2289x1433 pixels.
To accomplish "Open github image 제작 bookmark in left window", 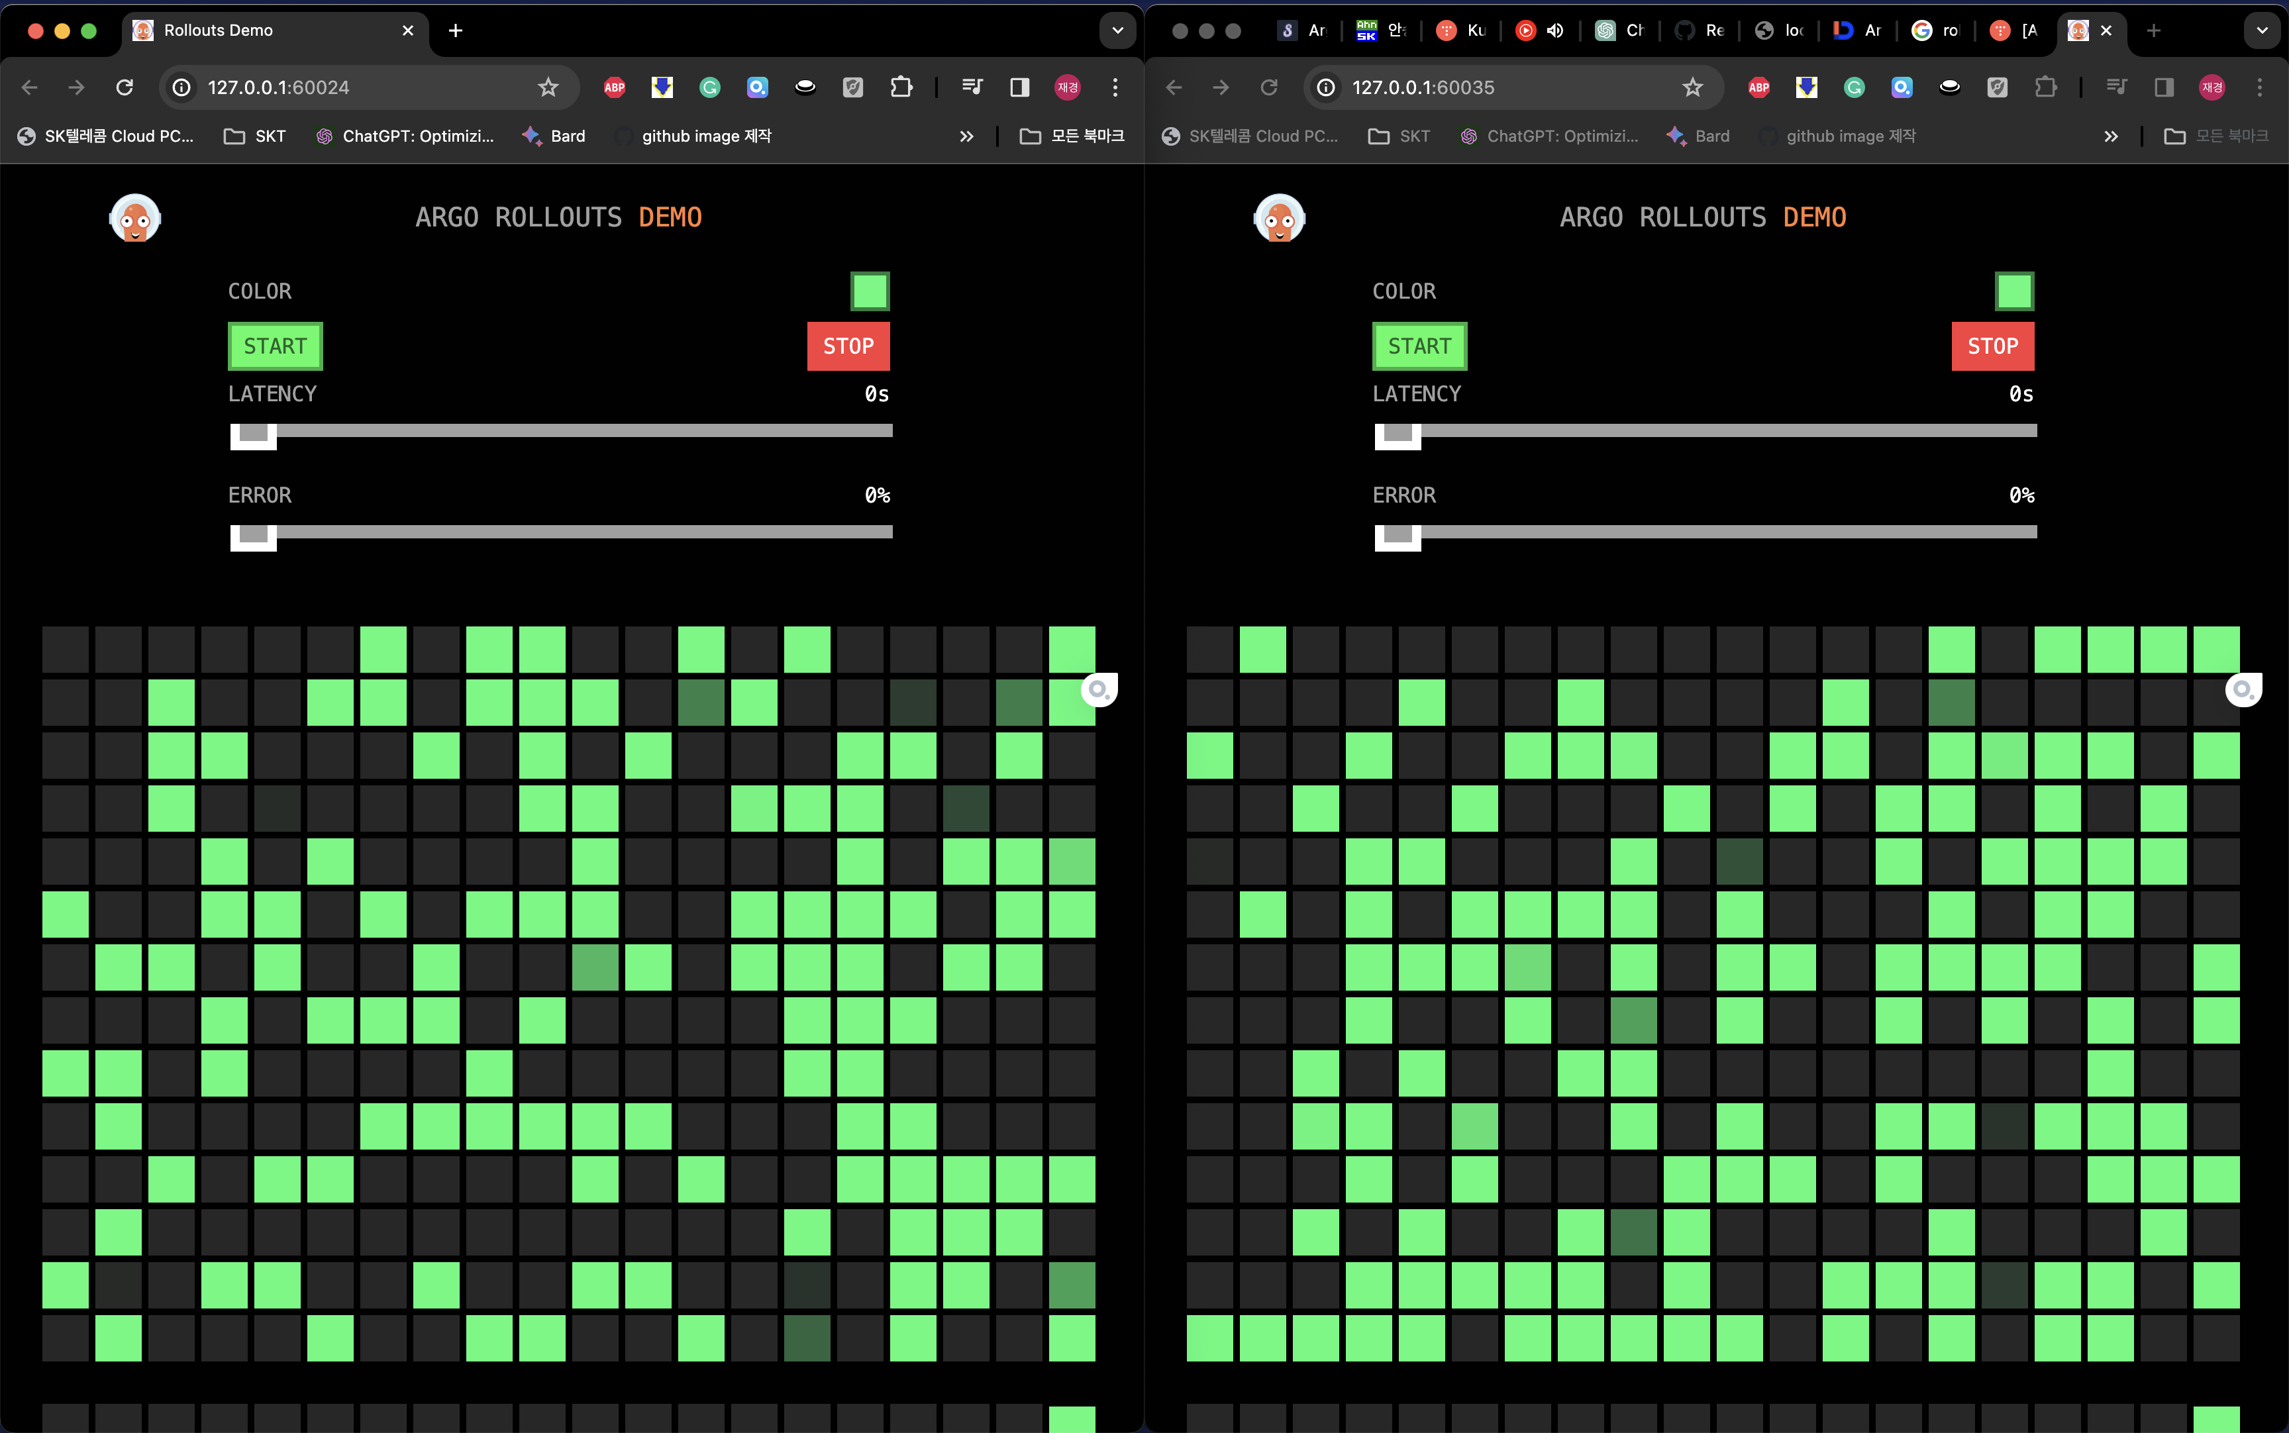I will click(x=693, y=136).
